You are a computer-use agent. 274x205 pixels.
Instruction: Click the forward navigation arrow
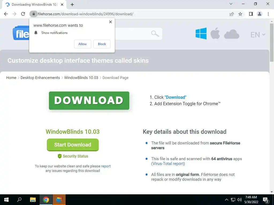click(x=14, y=14)
